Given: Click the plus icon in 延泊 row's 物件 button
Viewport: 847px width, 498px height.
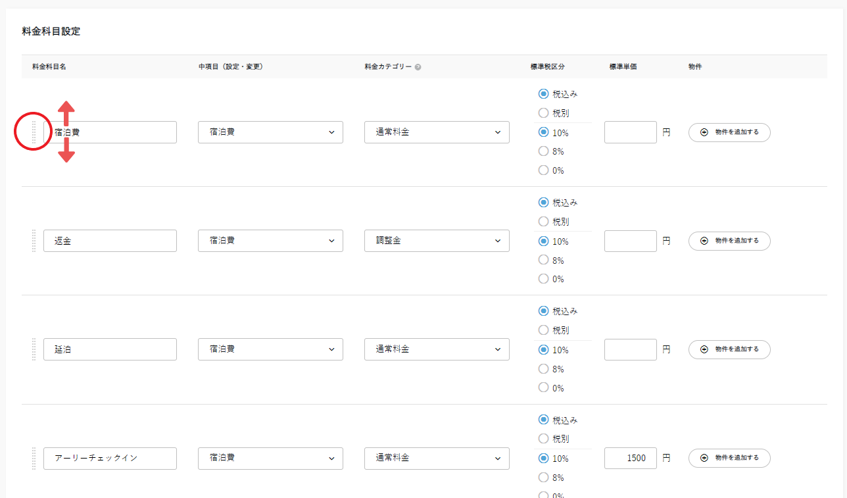Looking at the screenshot, I should click(x=704, y=349).
